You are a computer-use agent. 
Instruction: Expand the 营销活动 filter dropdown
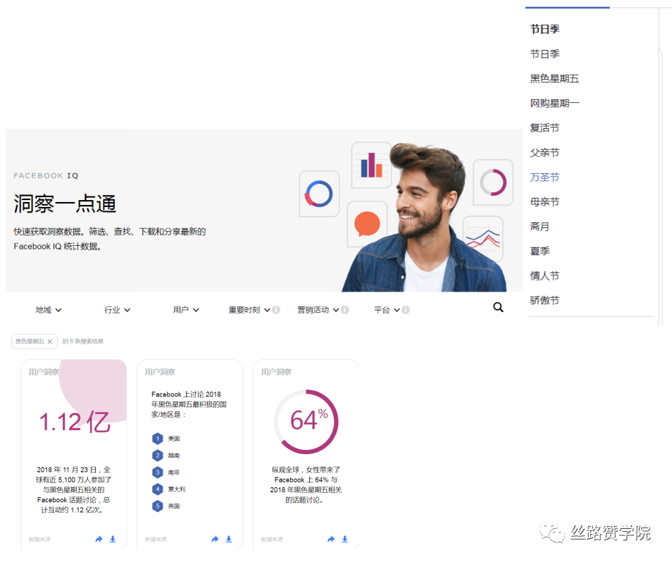(x=318, y=310)
